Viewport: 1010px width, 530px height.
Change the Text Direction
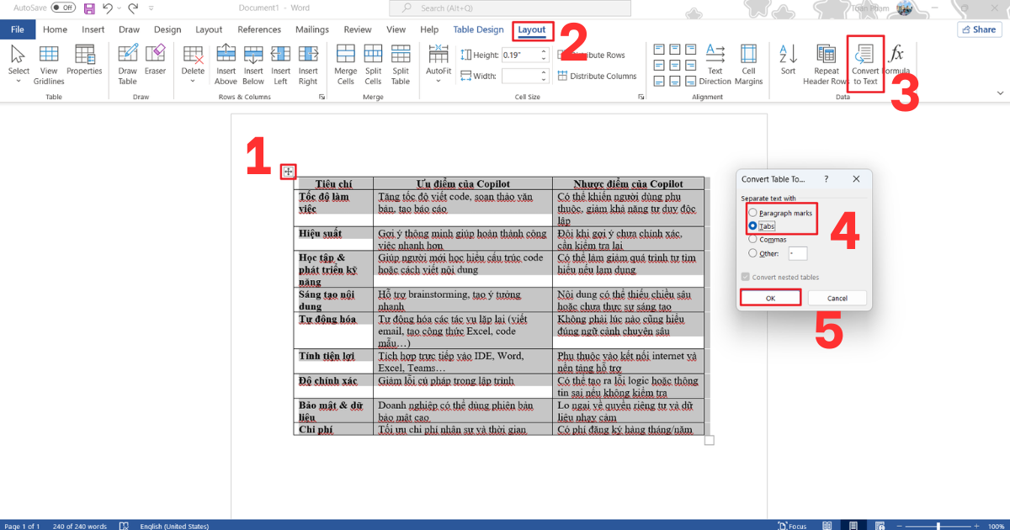coord(715,63)
